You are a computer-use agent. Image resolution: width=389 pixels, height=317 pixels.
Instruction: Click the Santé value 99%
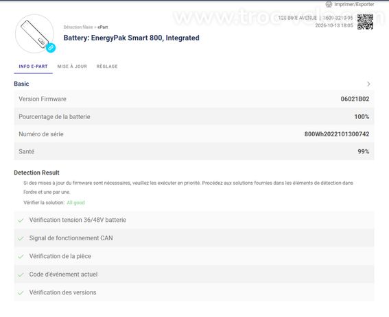(x=364, y=151)
